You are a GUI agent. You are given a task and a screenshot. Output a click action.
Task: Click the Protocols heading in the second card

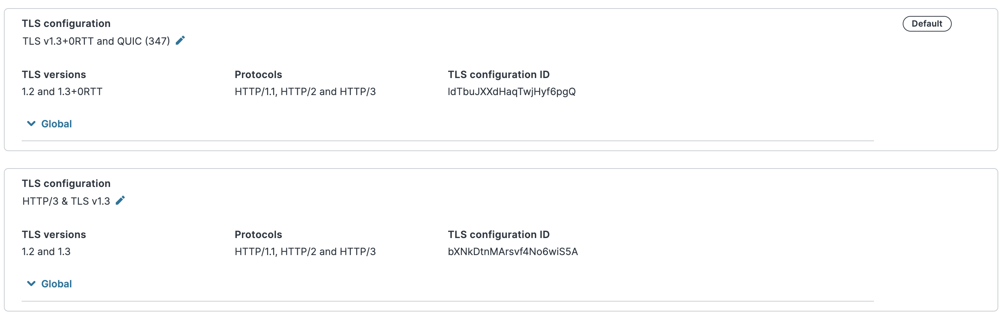[x=258, y=234]
